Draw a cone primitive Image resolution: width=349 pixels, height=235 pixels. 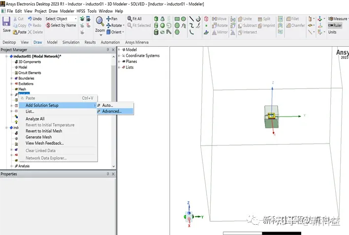click(x=162, y=19)
